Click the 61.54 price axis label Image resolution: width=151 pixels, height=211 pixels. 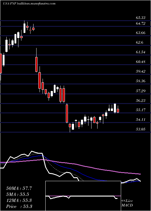point(140,52)
